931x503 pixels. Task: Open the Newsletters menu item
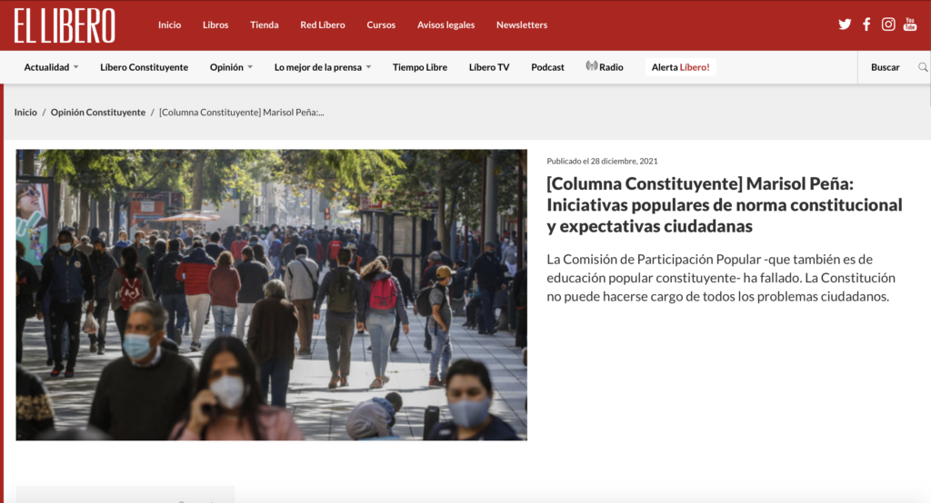coord(522,25)
